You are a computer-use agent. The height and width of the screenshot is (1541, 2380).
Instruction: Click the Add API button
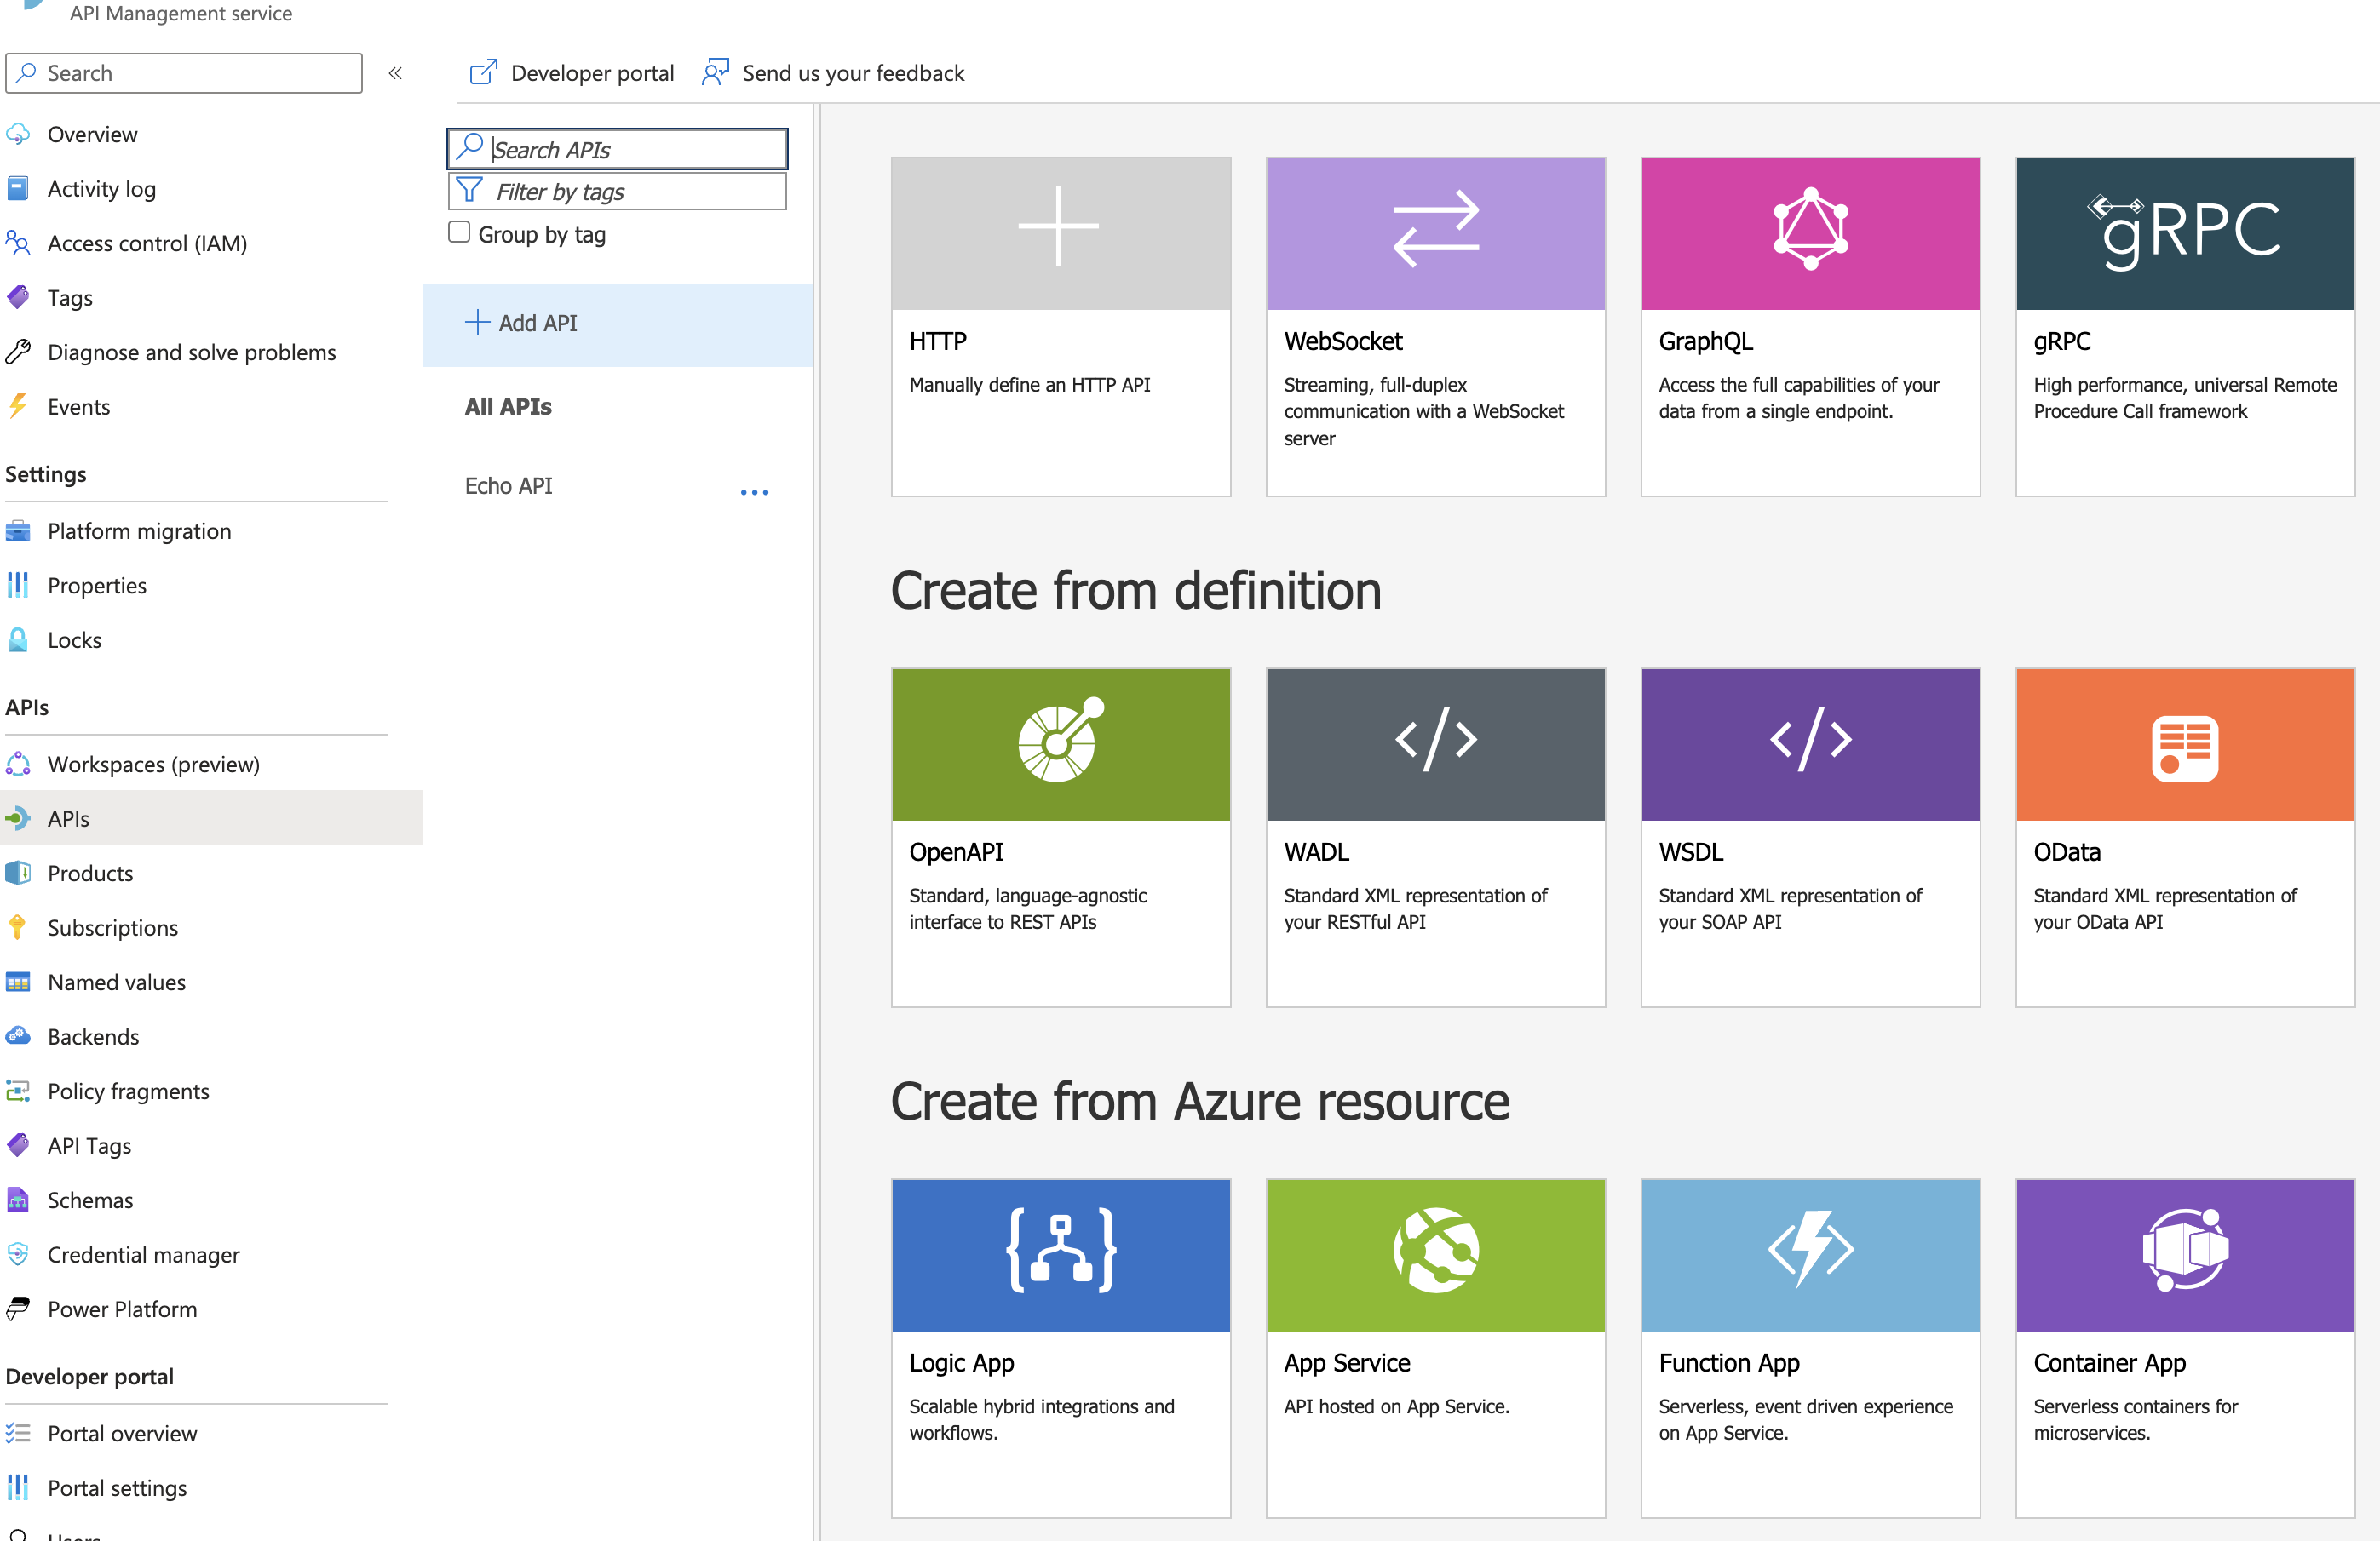point(521,323)
